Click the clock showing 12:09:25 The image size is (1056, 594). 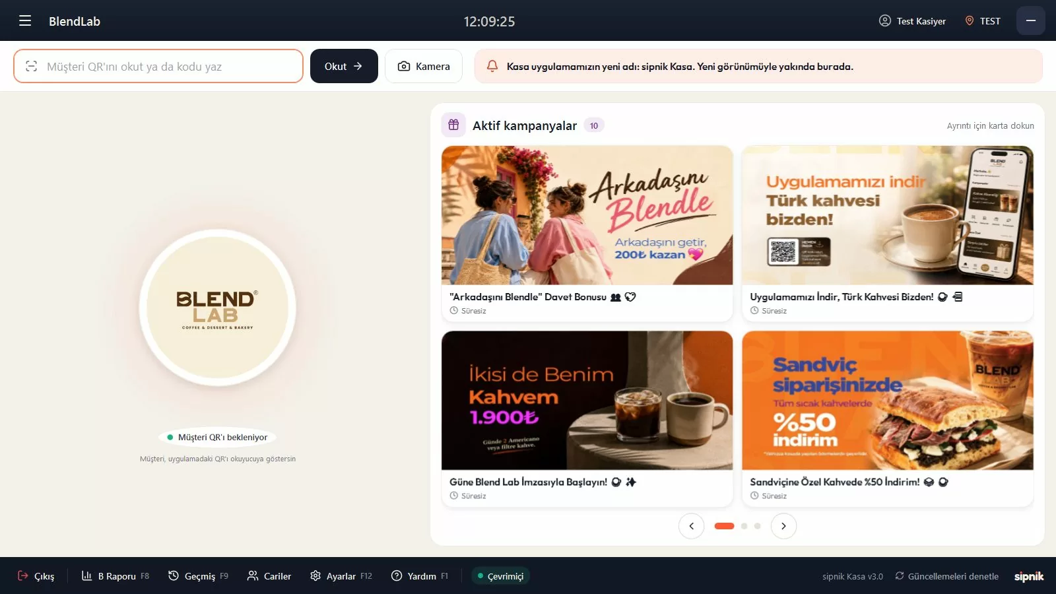point(489,21)
